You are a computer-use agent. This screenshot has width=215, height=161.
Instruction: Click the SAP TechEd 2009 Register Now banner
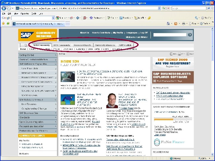click(173, 63)
